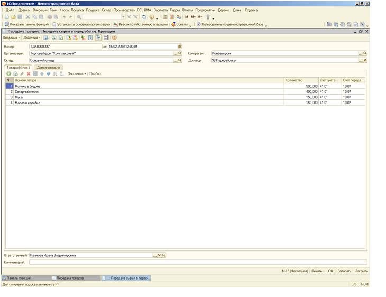Switch to Передача товаров window tab
Viewport: 386px width, 297px height.
[x=76, y=278]
